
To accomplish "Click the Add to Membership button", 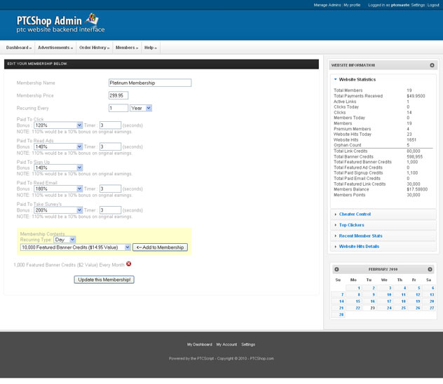I will [160, 247].
